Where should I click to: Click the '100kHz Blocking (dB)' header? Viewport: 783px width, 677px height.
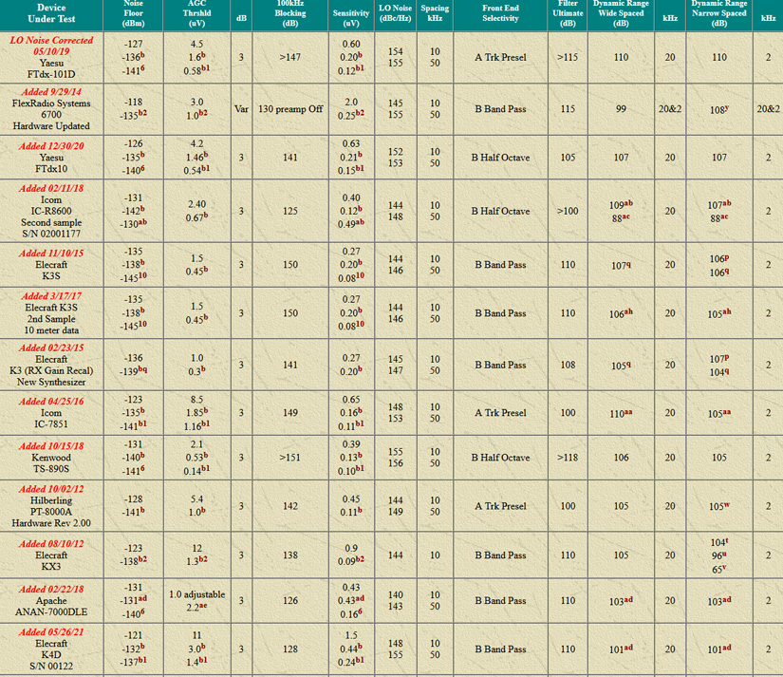coord(290,13)
